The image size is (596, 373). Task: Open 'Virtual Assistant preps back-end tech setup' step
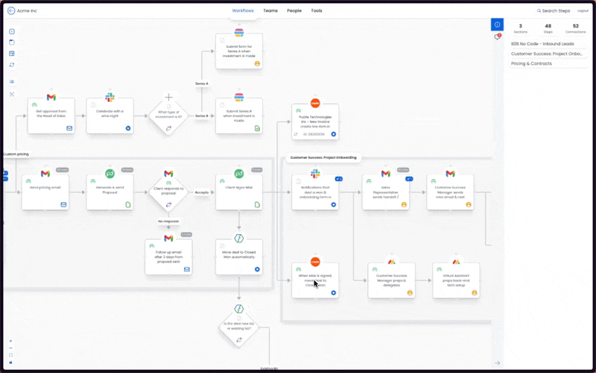point(456,280)
